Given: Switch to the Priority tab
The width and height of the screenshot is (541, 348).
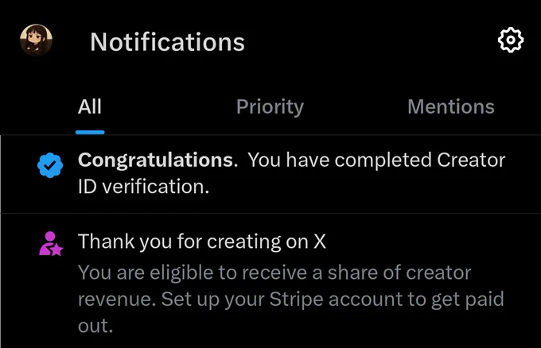Looking at the screenshot, I should pos(270,107).
